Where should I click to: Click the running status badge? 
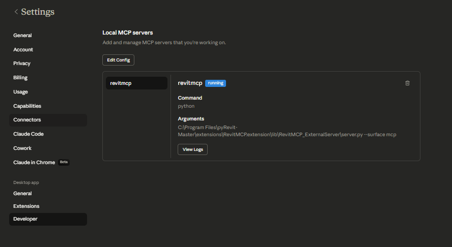(215, 83)
